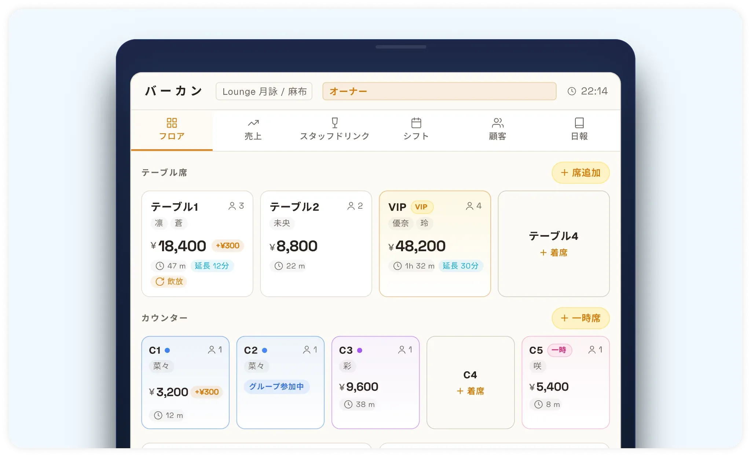Select the オーナー role field
The height and width of the screenshot is (457, 751).
tap(439, 91)
